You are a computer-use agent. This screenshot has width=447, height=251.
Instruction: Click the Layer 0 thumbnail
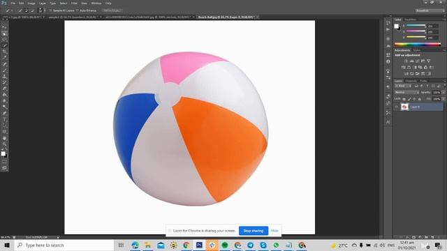[x=404, y=107]
